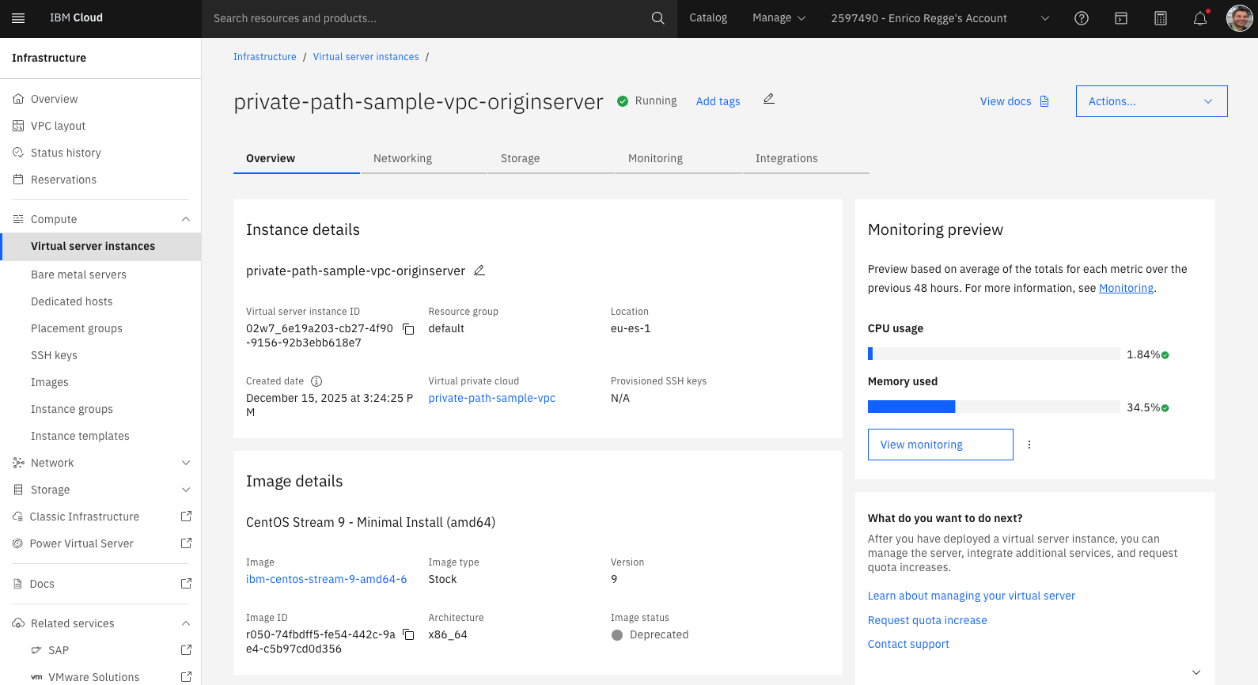This screenshot has height=685, width=1258.
Task: Open the Actions dropdown
Action: click(1150, 101)
